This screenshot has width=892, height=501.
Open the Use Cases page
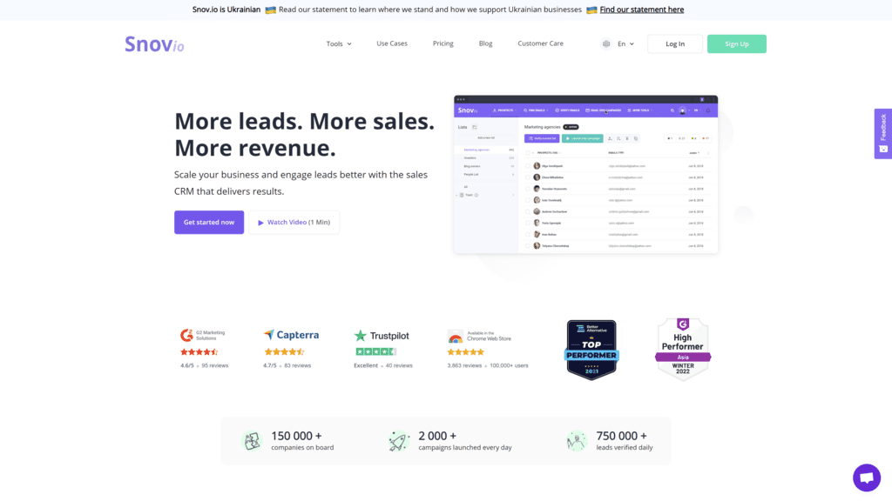pyautogui.click(x=392, y=43)
